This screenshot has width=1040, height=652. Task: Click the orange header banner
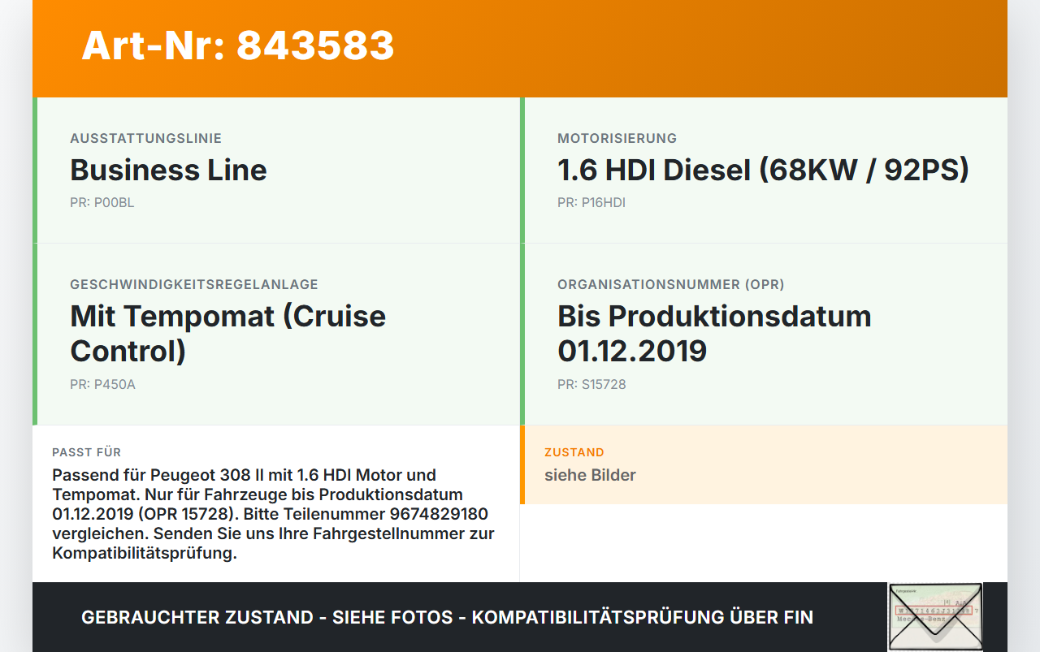tap(520, 49)
